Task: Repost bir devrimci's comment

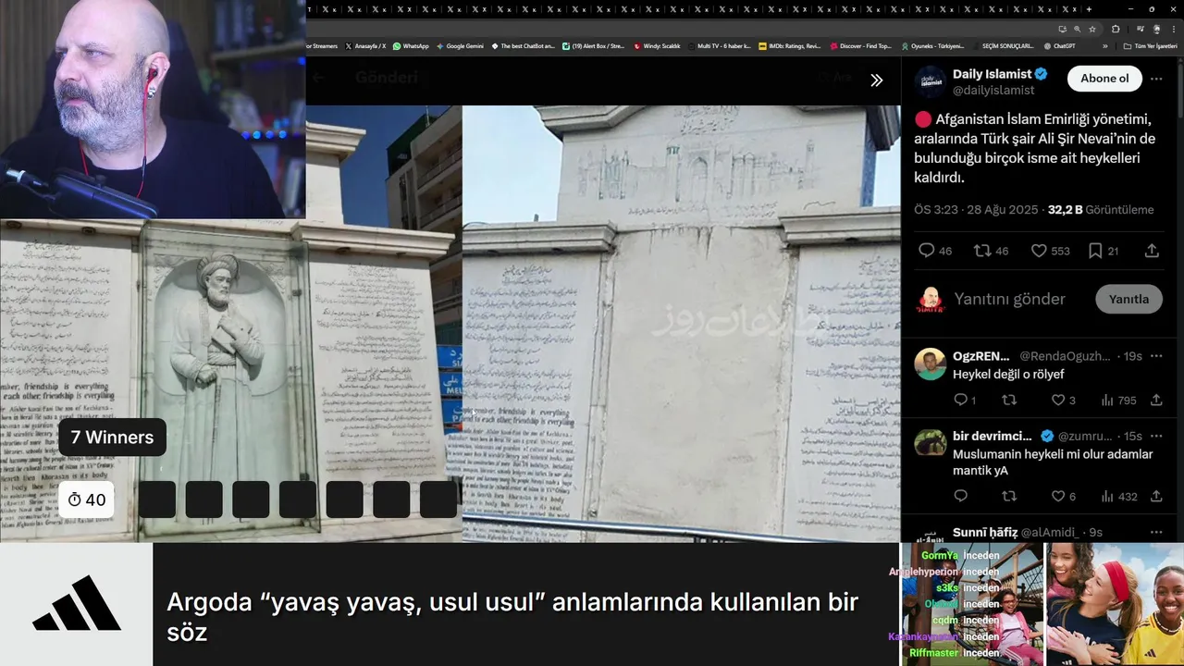Action: pyautogui.click(x=1009, y=497)
